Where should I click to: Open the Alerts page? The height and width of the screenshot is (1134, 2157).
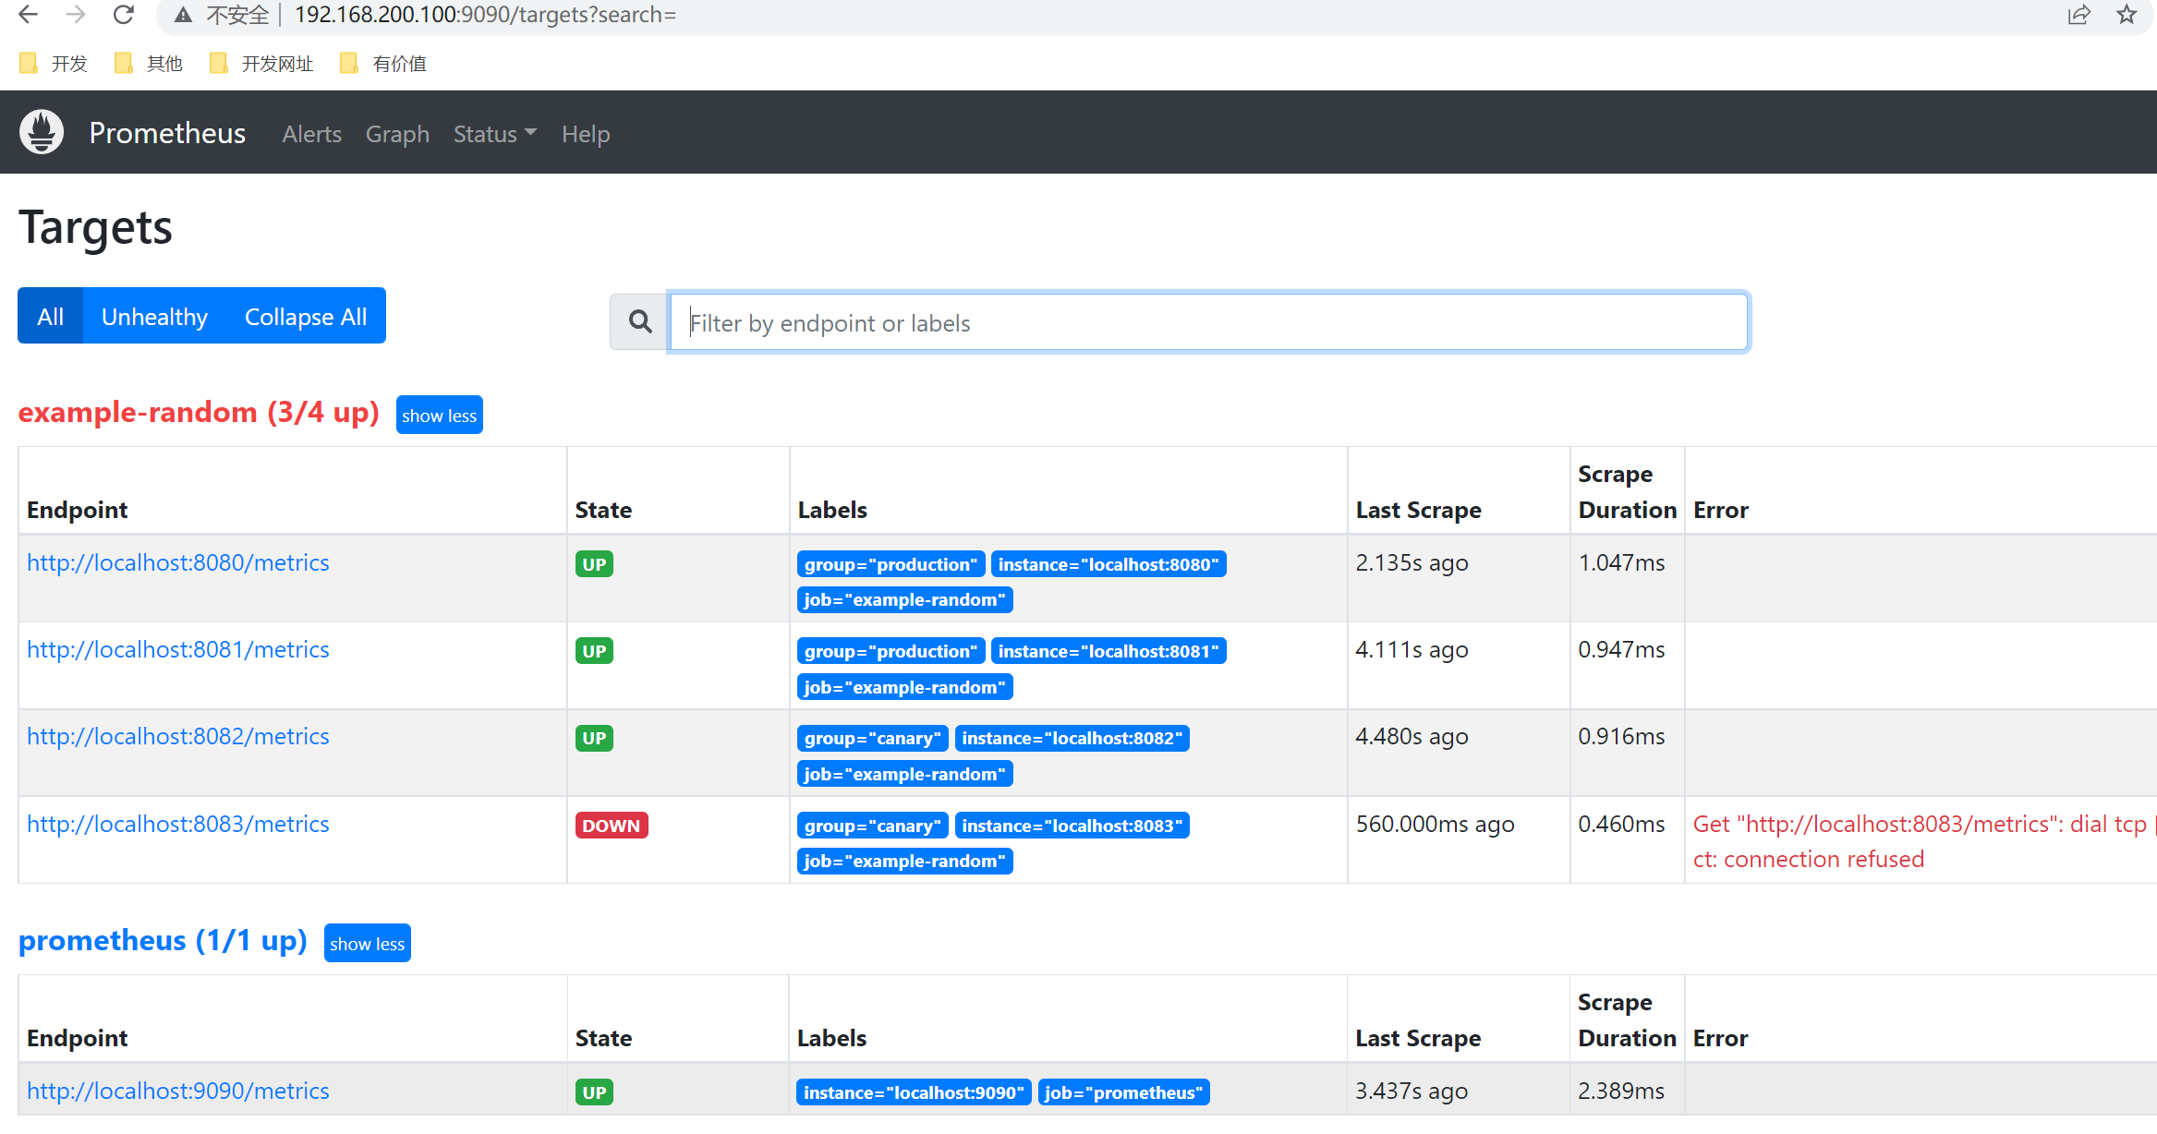coord(312,134)
